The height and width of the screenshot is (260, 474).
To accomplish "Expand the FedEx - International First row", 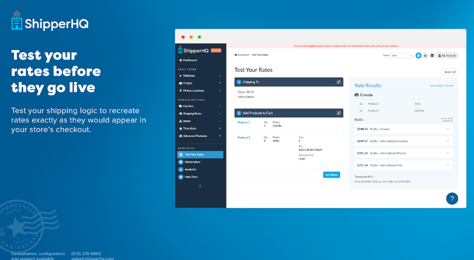I will [x=404, y=165].
